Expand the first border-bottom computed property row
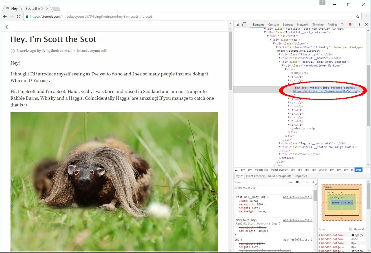 320,235
